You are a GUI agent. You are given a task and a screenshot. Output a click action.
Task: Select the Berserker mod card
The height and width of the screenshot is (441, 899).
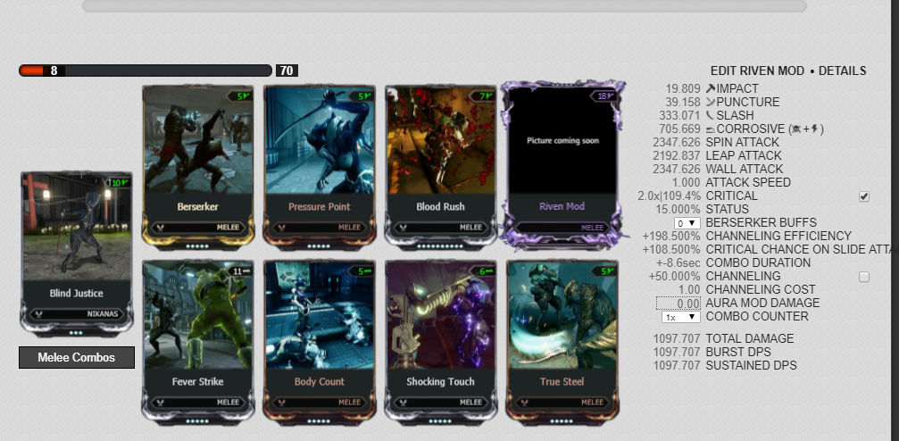pos(198,167)
